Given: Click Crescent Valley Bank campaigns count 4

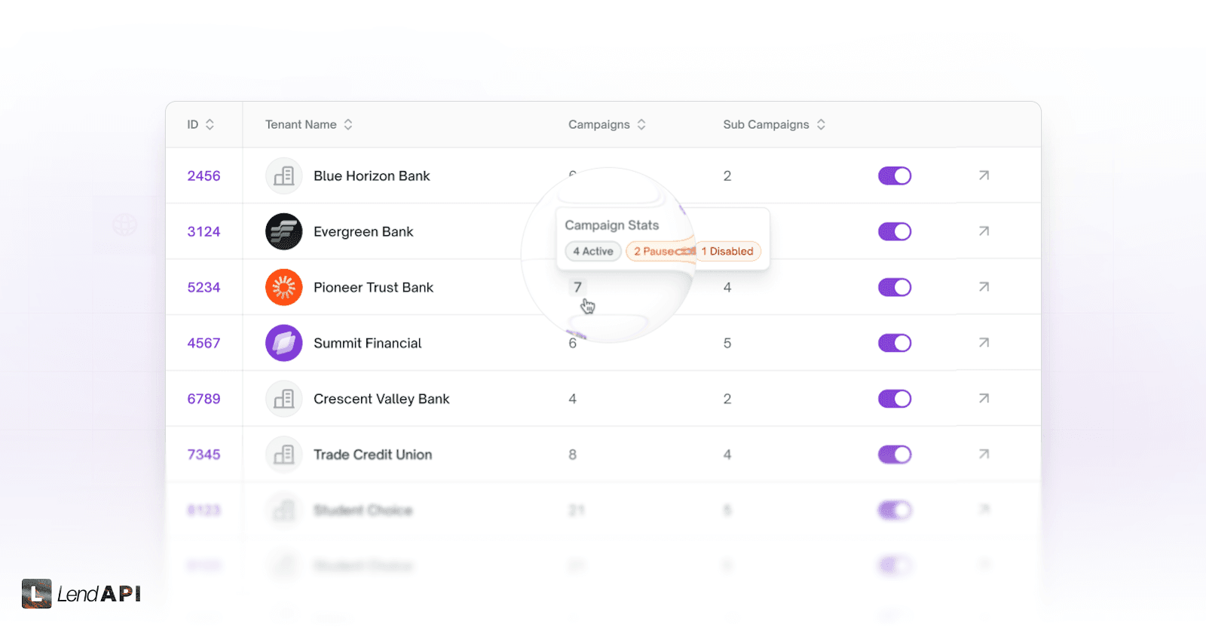Looking at the screenshot, I should pyautogui.click(x=573, y=399).
